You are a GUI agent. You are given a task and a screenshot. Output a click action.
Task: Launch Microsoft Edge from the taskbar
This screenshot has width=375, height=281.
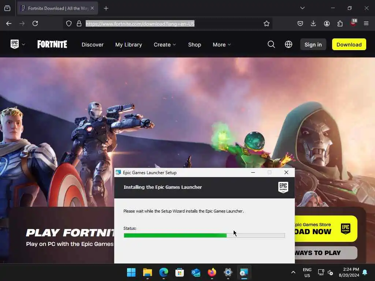[164, 272]
